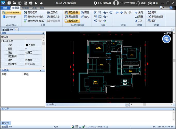Enable 2D Wireframe view mode
This screenshot has height=129, width=176.
point(11,12)
